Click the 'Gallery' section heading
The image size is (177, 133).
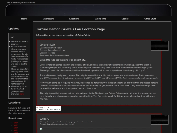point(44,119)
